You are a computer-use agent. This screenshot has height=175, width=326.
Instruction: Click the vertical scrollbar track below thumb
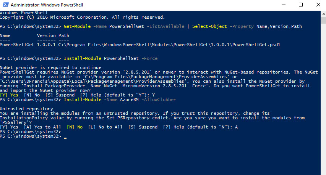coord(323,100)
